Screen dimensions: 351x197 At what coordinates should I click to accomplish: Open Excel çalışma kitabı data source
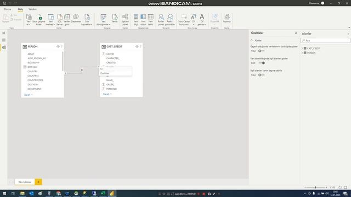pos(39,20)
